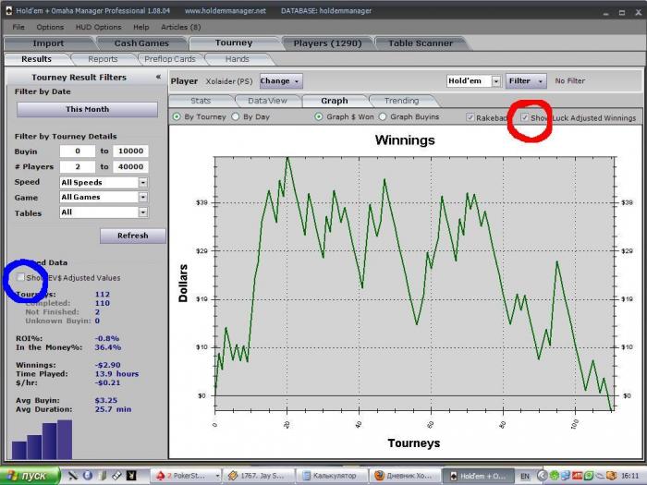Image resolution: width=647 pixels, height=485 pixels.
Task: Click the Winnings value -$2.90
Action: point(108,365)
